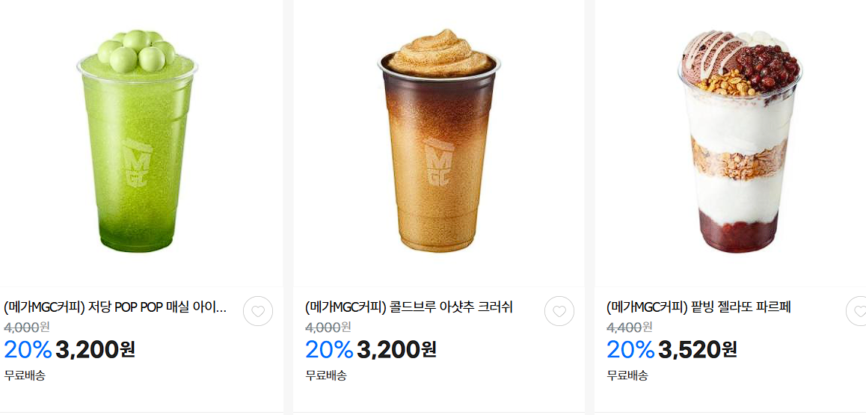Click the 20% discount on 콜드브루 아샷추 크러쉬
This screenshot has width=866, height=415.
click(x=328, y=348)
